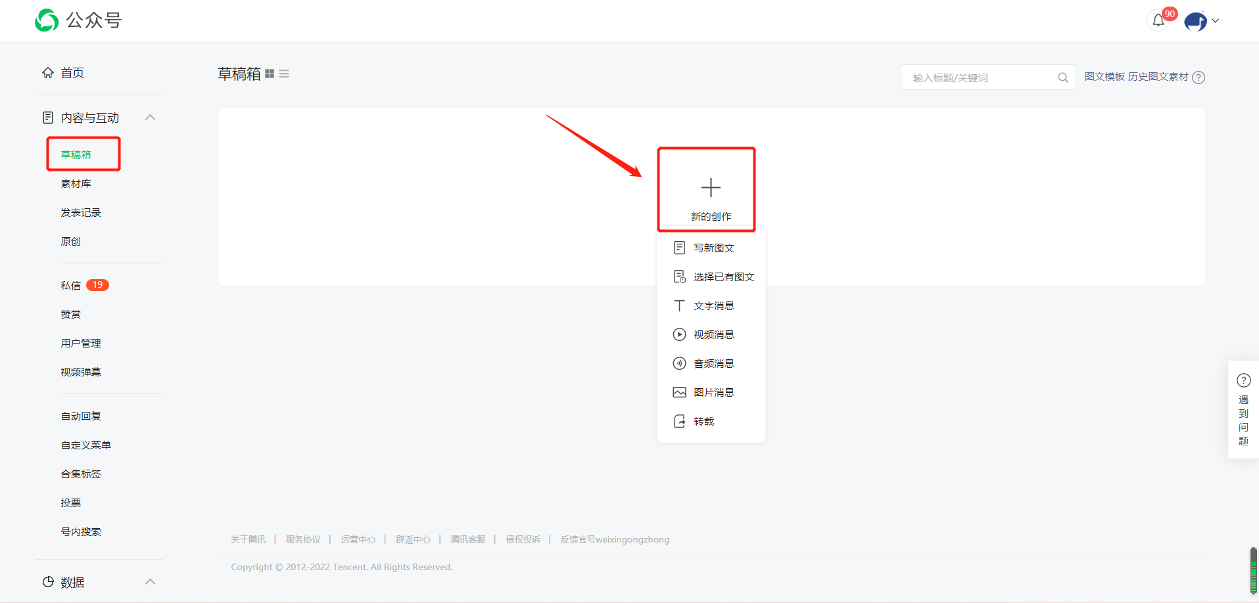Click the help question mark beside 历史图文素材
This screenshot has width=1259, height=603.
point(1199,78)
